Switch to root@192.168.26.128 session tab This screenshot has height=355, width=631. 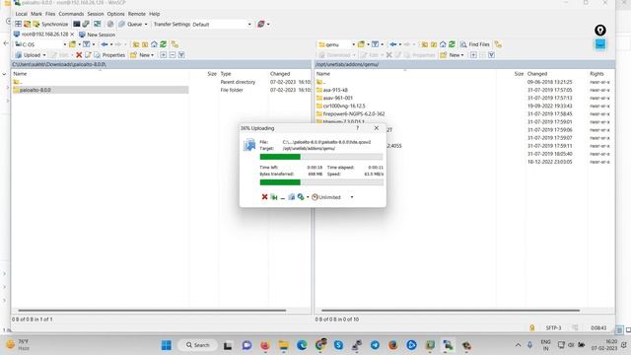[41, 35]
